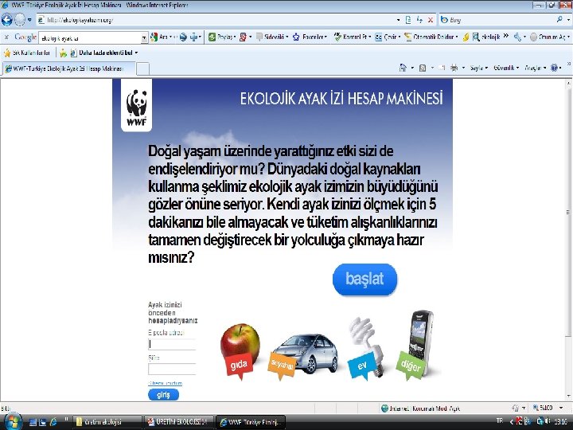Open the Sidewiki button

tap(272, 37)
